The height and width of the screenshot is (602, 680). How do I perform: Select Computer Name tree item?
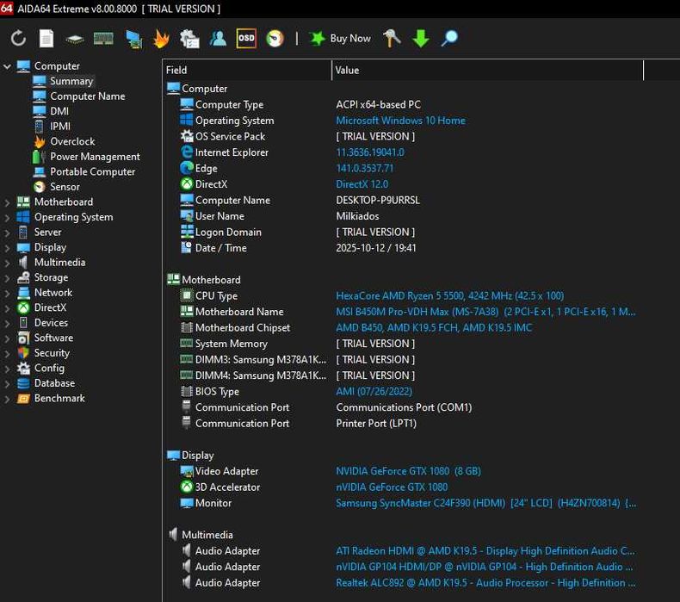click(88, 96)
